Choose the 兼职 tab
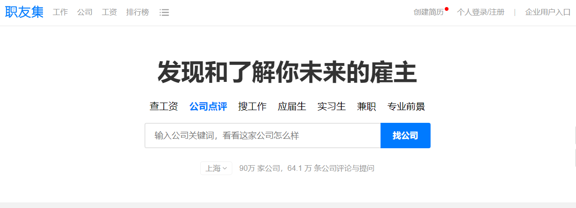The height and width of the screenshot is (208, 576). pyautogui.click(x=366, y=106)
